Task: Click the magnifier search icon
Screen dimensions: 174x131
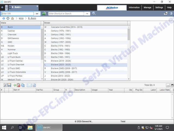Action: 94,13
